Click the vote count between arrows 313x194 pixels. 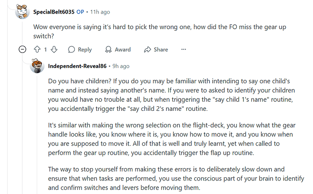coord(45,50)
